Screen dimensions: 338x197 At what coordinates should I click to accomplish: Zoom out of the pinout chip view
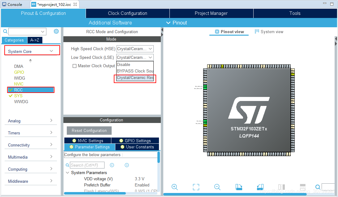click(x=217, y=187)
